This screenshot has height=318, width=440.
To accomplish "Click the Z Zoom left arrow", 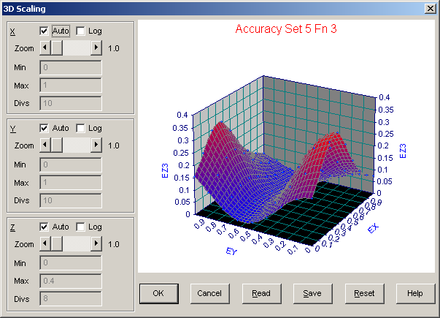I will [45, 243].
